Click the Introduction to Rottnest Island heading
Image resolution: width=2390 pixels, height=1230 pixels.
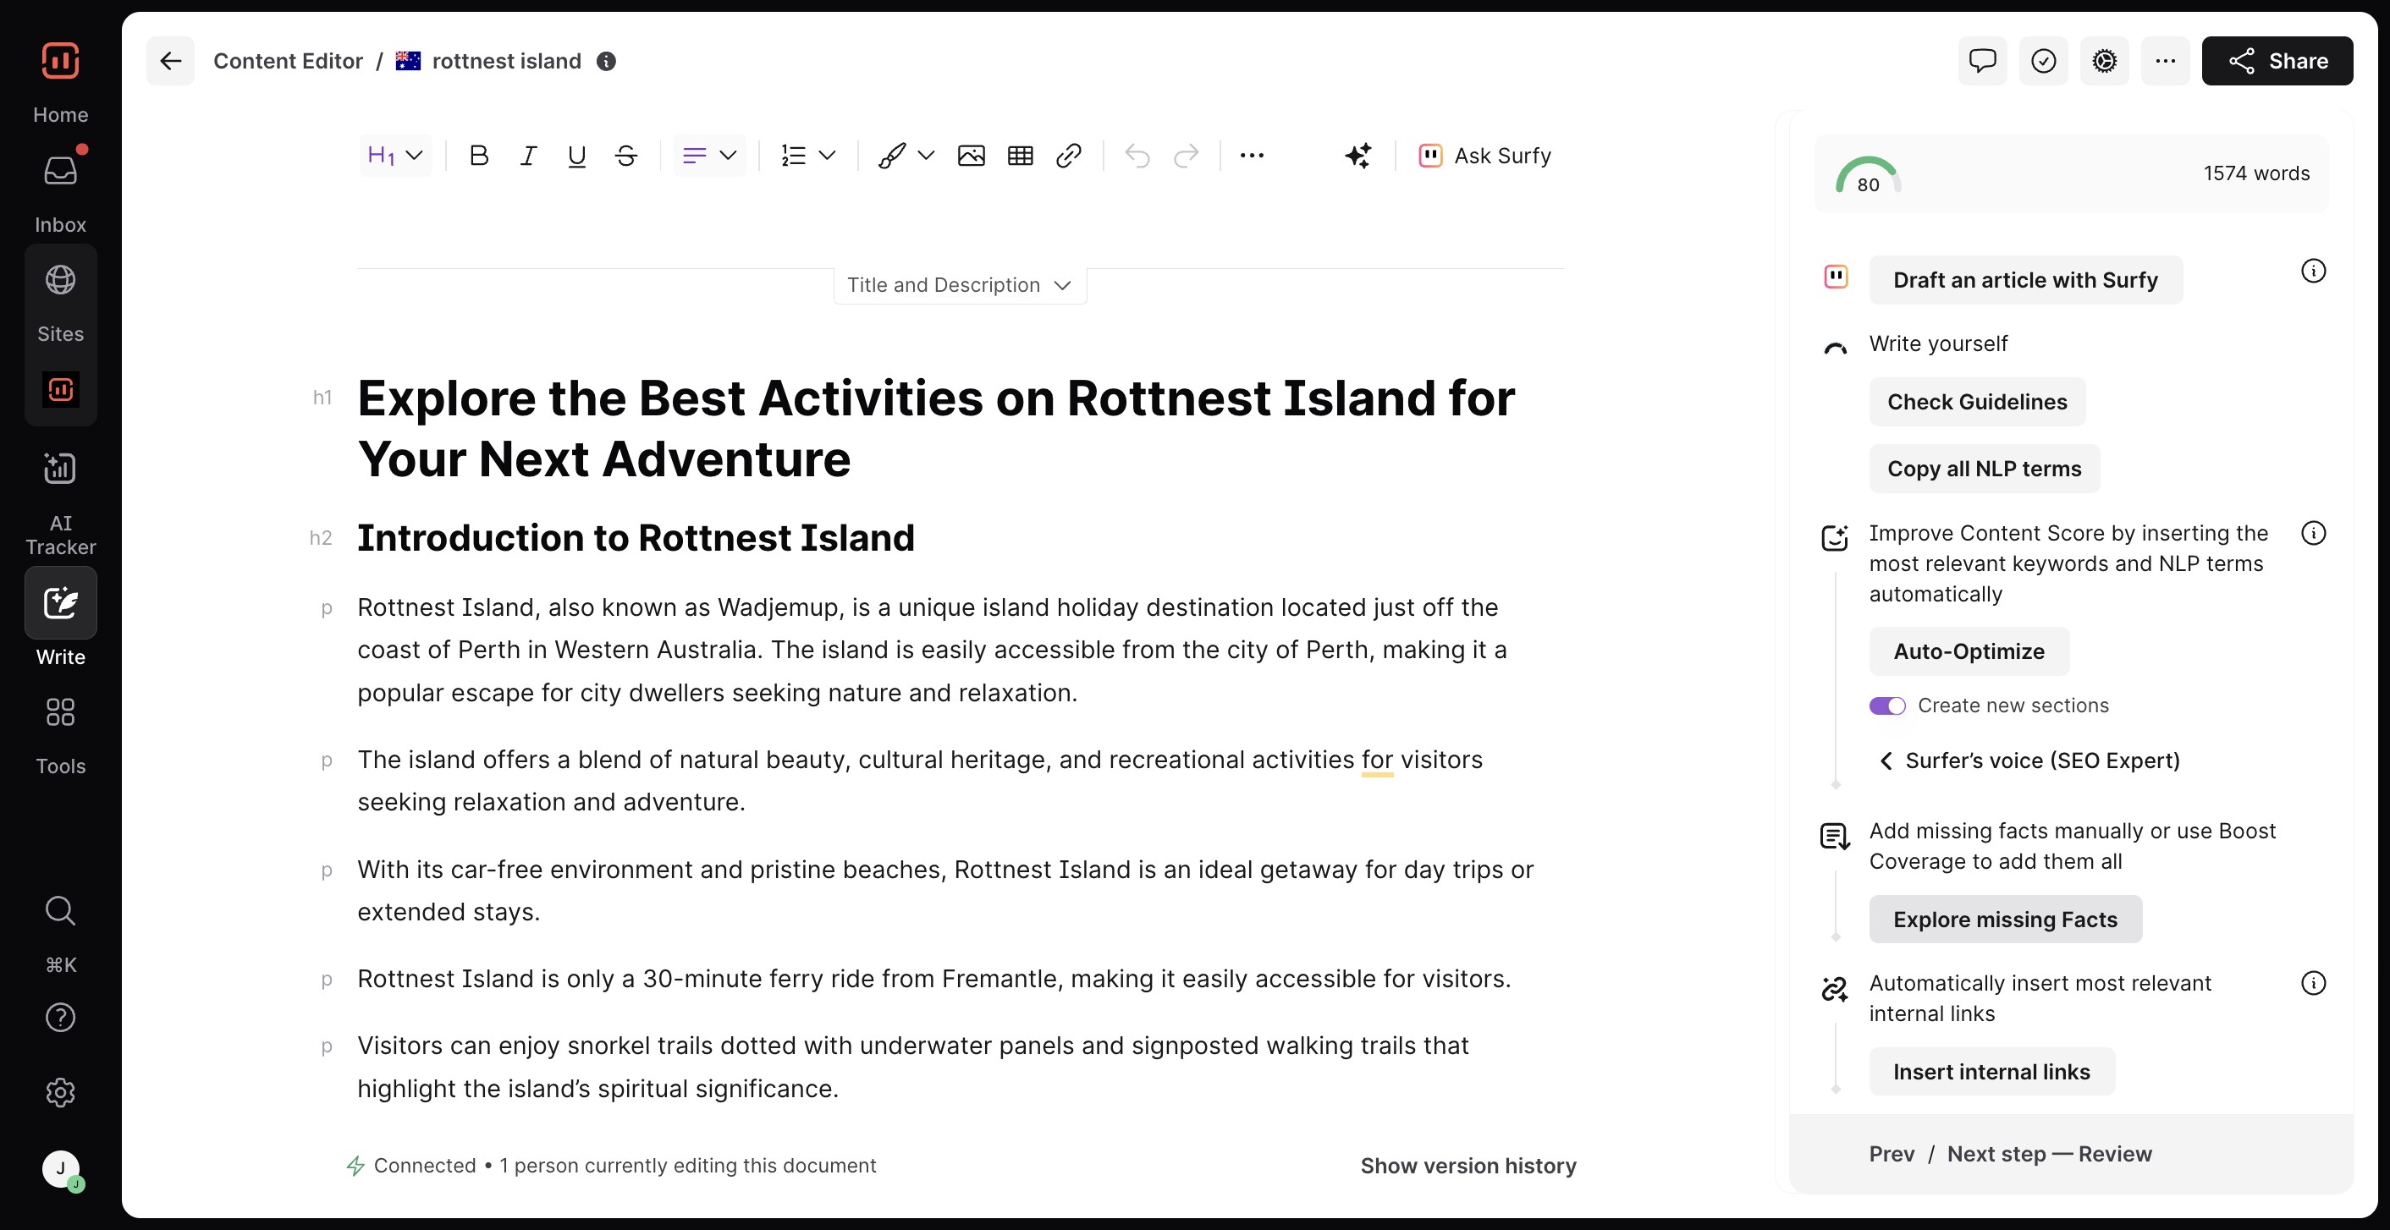[636, 538]
